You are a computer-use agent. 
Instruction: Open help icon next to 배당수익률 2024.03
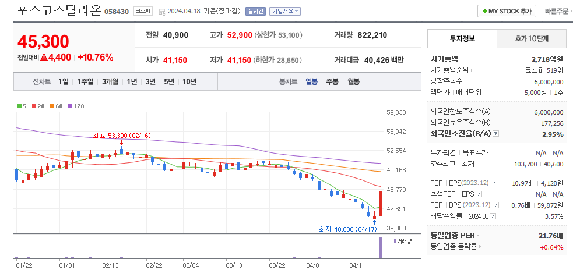(494, 216)
